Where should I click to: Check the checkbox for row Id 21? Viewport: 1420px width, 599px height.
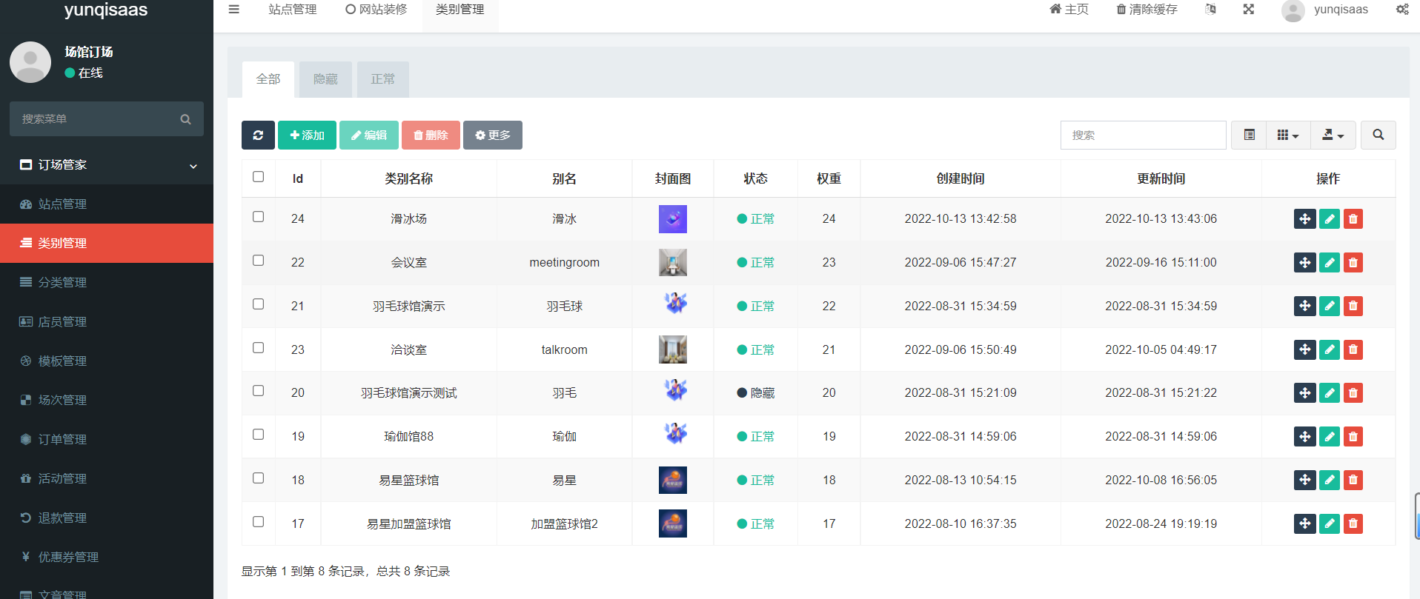(x=258, y=304)
